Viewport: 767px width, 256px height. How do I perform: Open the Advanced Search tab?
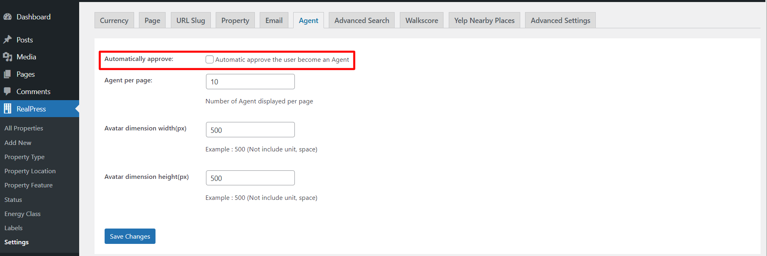(x=362, y=20)
